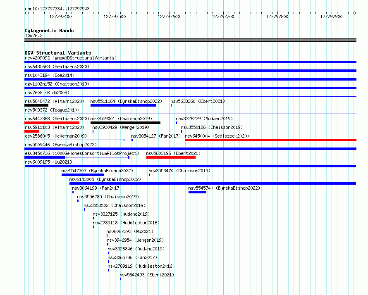Click ruler position 127797900
The width and height of the screenshot is (368, 295).
coord(331,17)
